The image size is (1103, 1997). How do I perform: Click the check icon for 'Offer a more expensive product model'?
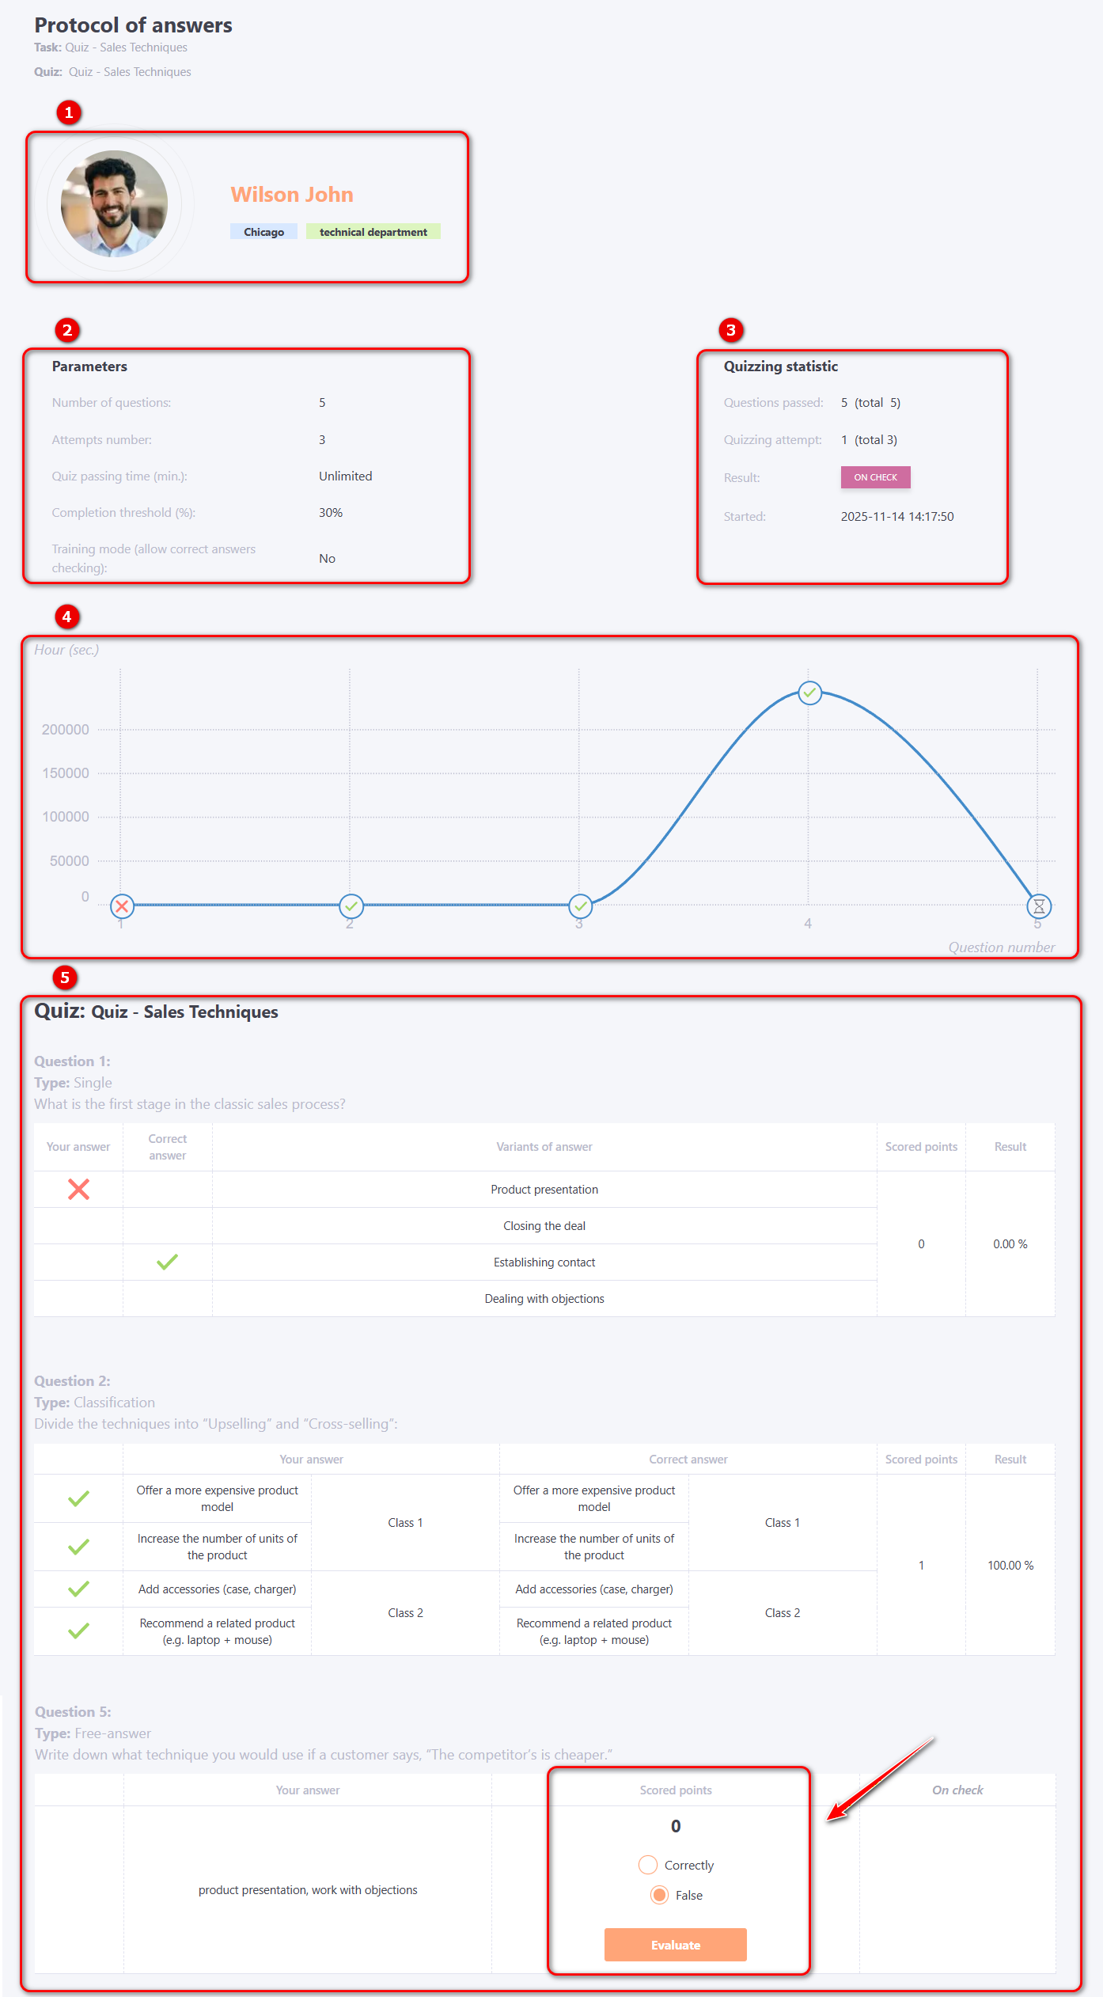78,1498
